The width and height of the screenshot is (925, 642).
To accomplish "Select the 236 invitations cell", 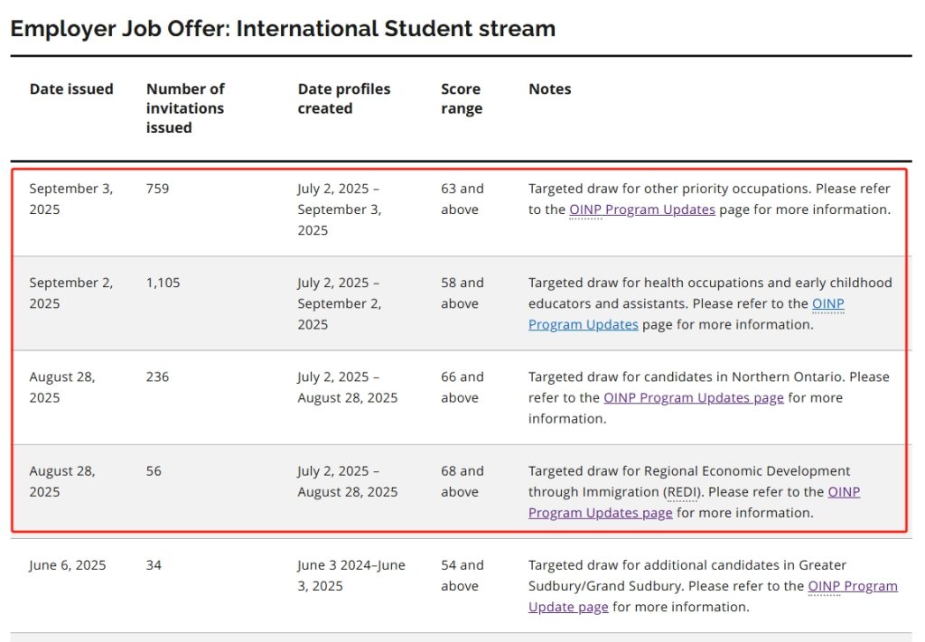I will click(x=157, y=377).
